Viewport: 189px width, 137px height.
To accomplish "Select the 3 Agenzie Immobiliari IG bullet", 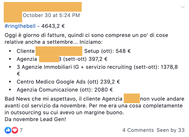I will 97,70.
